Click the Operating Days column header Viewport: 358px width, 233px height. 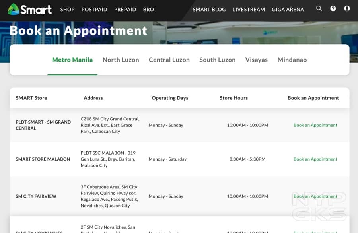[x=170, y=98]
